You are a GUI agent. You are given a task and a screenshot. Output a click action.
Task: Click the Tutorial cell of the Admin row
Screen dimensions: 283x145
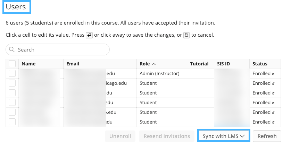tap(200, 73)
